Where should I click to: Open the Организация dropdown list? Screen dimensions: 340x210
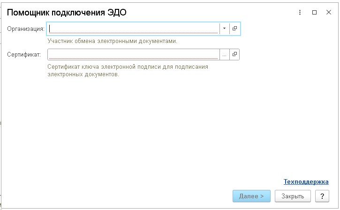pyautogui.click(x=225, y=29)
